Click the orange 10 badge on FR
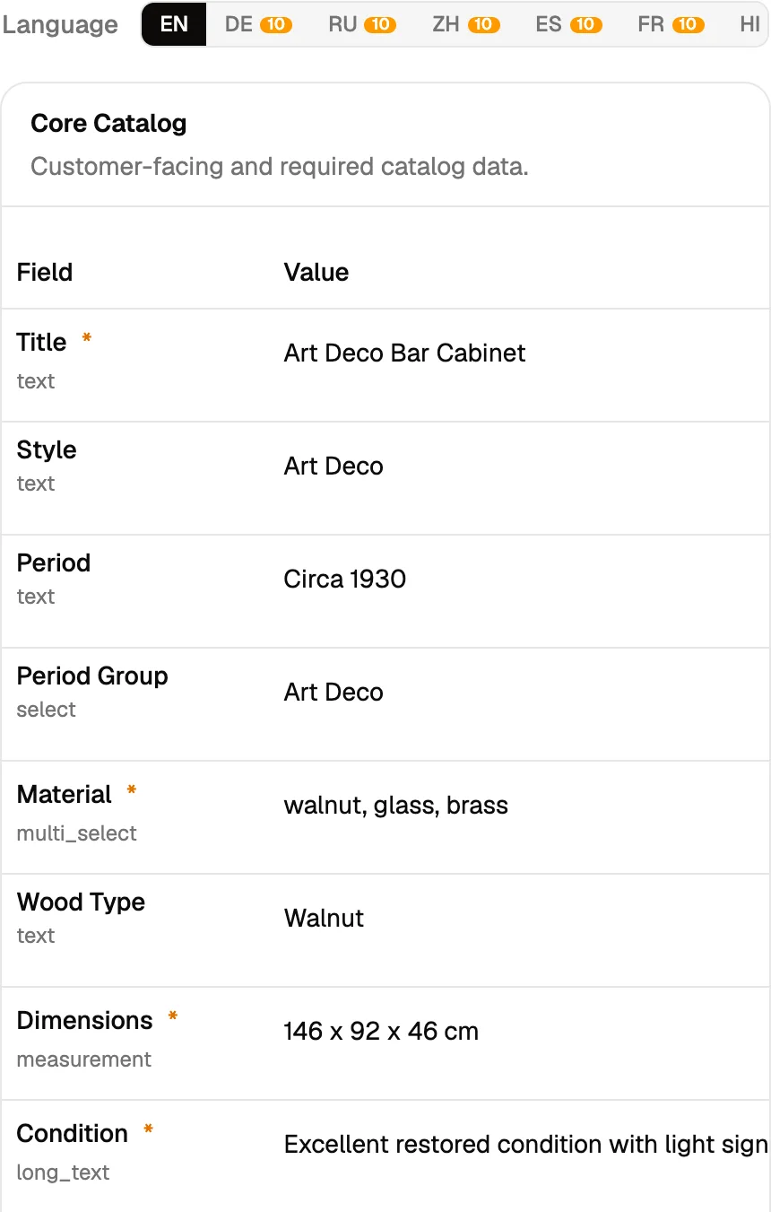This screenshot has height=1212, width=771. pos(688,24)
